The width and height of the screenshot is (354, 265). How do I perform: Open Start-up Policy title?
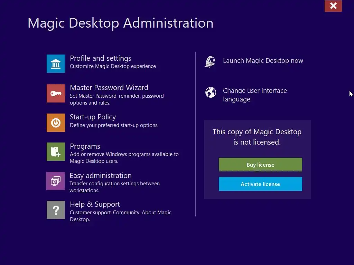[93, 117]
